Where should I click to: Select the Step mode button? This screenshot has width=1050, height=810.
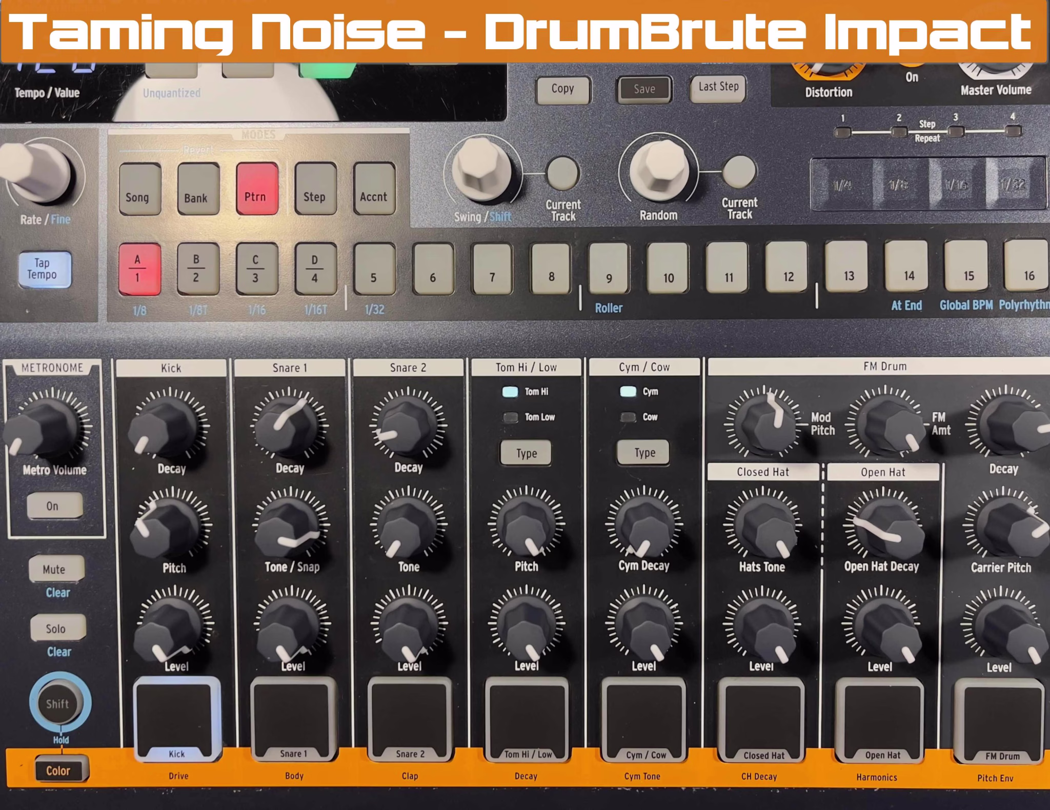click(315, 188)
